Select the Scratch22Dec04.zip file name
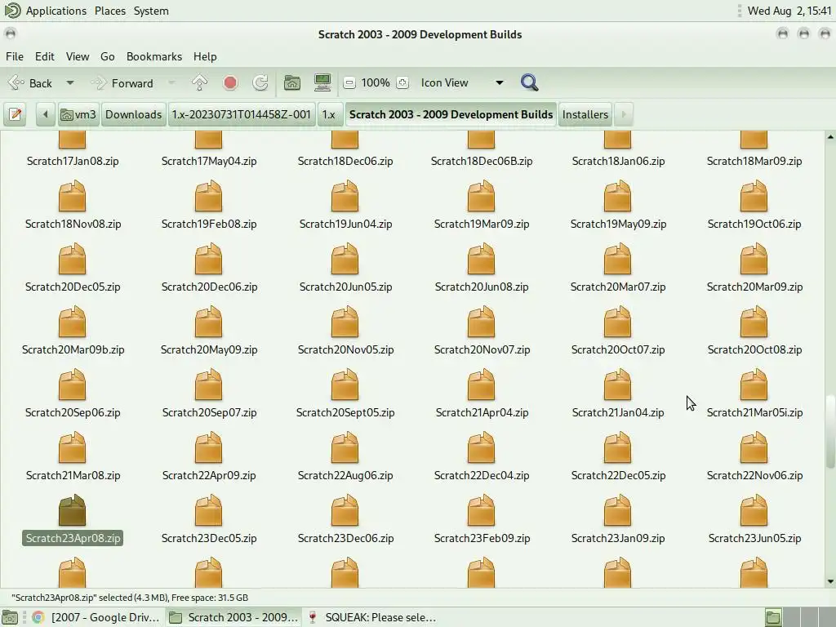 click(482, 476)
